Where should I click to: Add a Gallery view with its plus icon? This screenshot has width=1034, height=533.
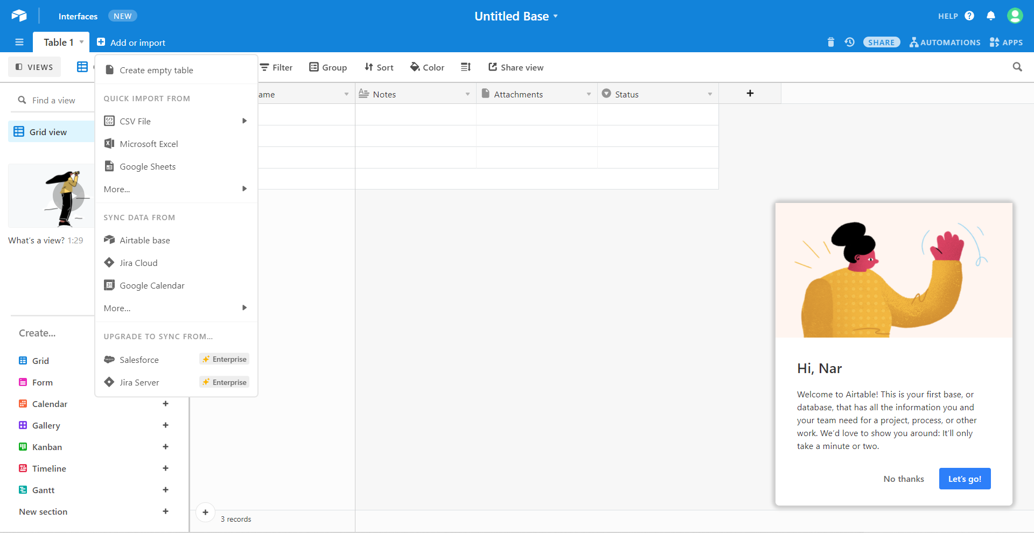click(x=165, y=425)
